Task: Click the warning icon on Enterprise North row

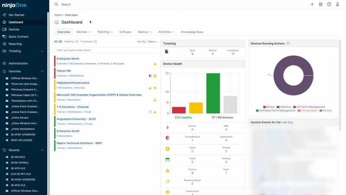Action: 155,64
